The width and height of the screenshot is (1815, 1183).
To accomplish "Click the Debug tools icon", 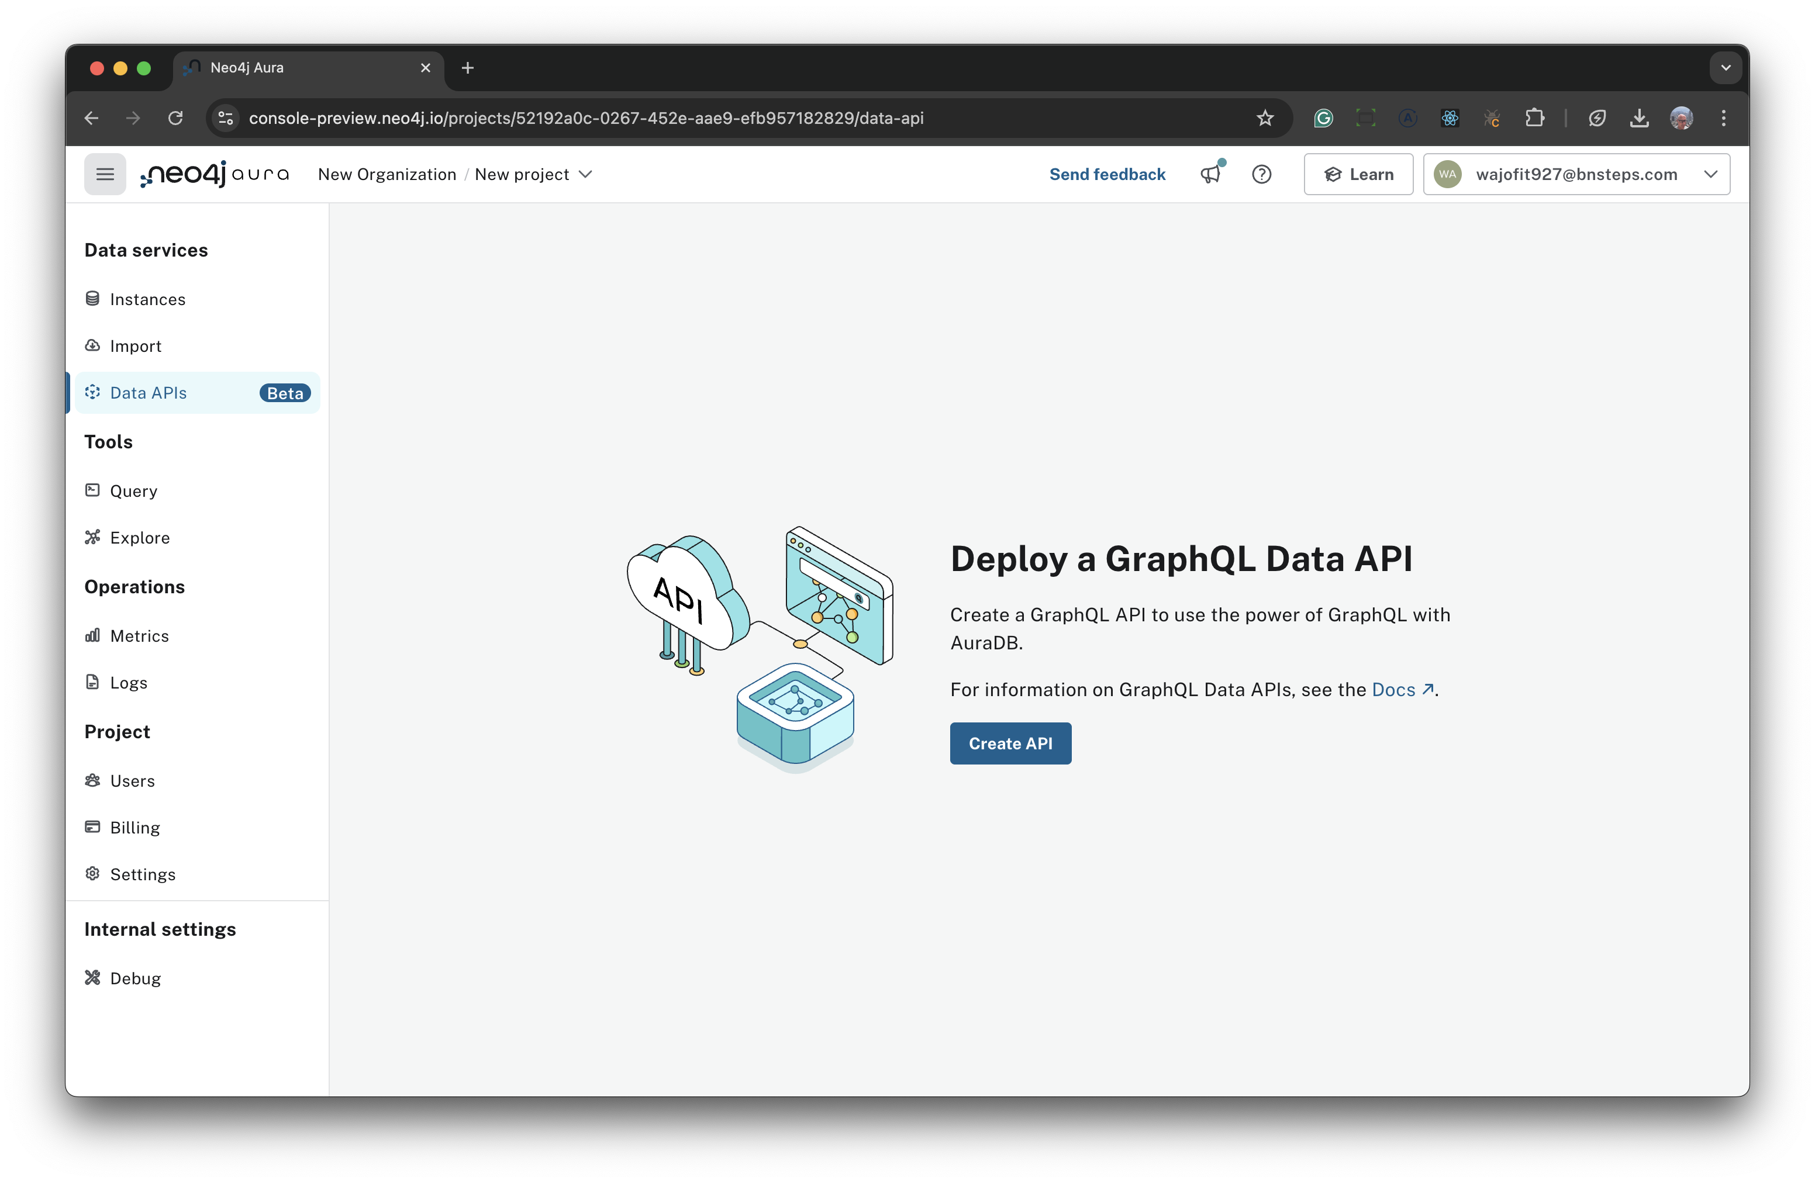I will (92, 978).
